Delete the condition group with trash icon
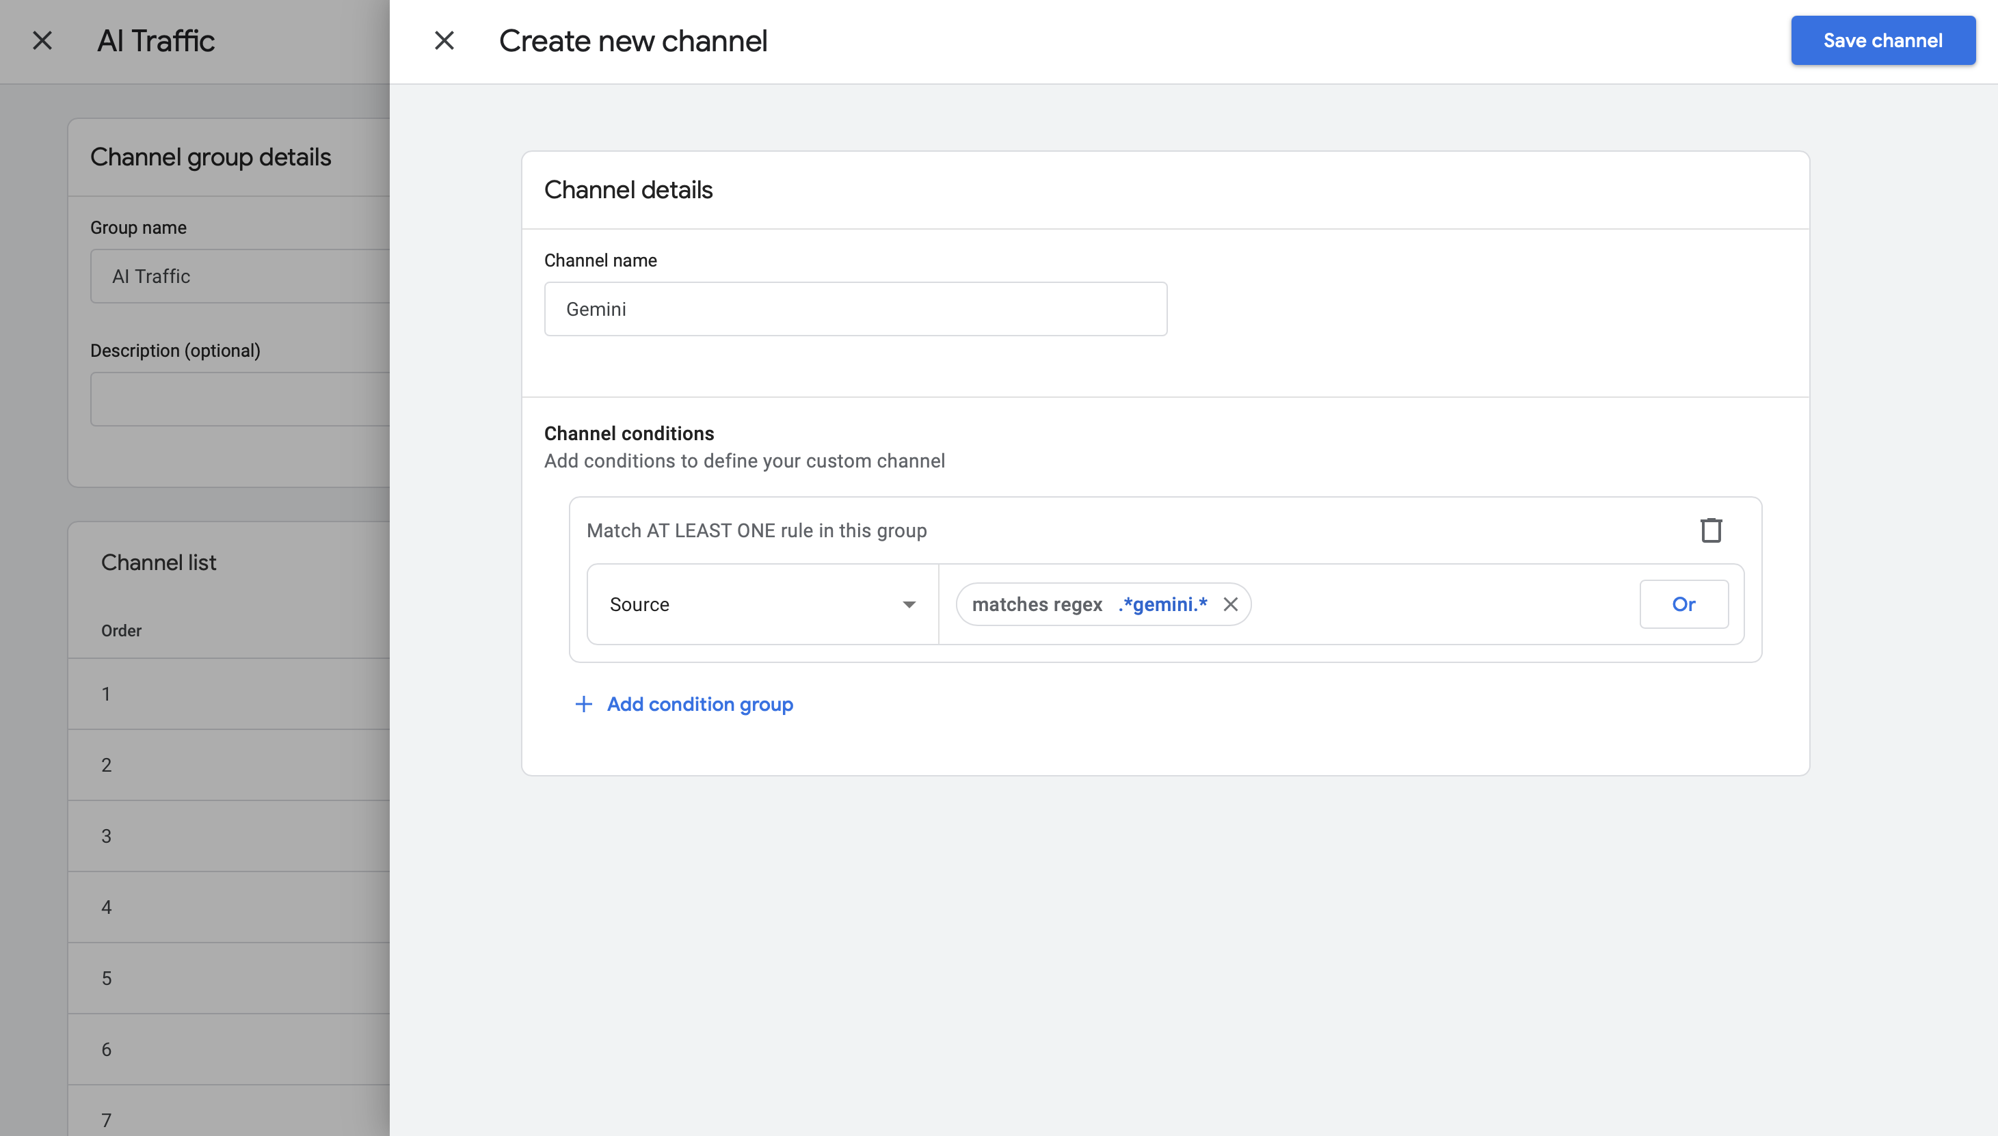 pos(1711,530)
